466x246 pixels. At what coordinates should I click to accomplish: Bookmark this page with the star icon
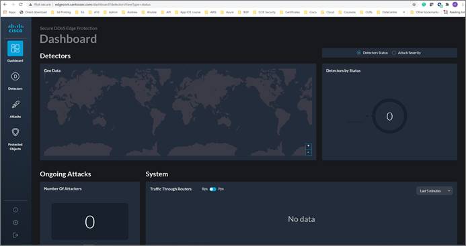[x=414, y=5]
